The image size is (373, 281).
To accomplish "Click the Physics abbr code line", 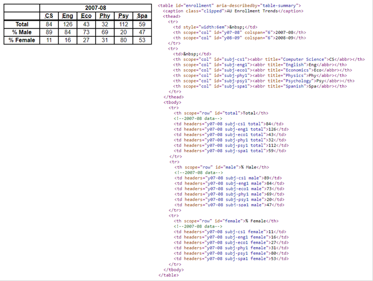I will tap(260, 75).
